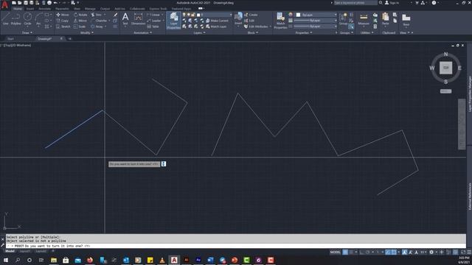Image resolution: width=472 pixels, height=265 pixels.
Task: Expand the Annotation panel
Action: point(142,32)
